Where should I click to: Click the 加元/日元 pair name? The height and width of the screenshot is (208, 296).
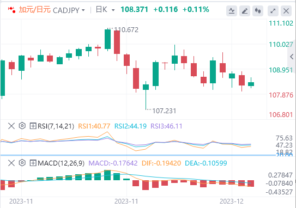point(34,10)
